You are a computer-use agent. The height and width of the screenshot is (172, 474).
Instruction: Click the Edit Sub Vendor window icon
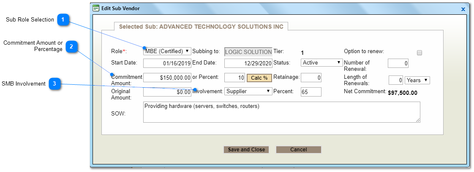(96, 8)
